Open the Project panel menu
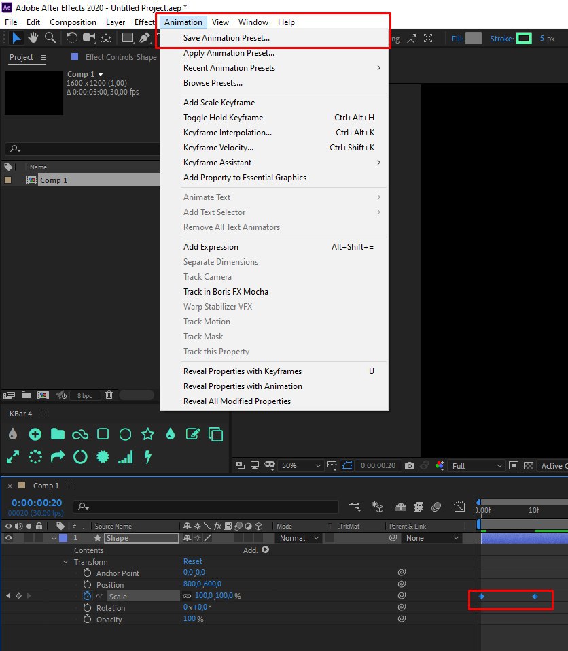The width and height of the screenshot is (568, 651). tap(43, 57)
